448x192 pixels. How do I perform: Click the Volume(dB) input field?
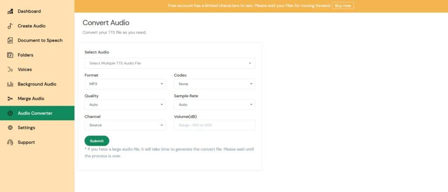(214, 125)
